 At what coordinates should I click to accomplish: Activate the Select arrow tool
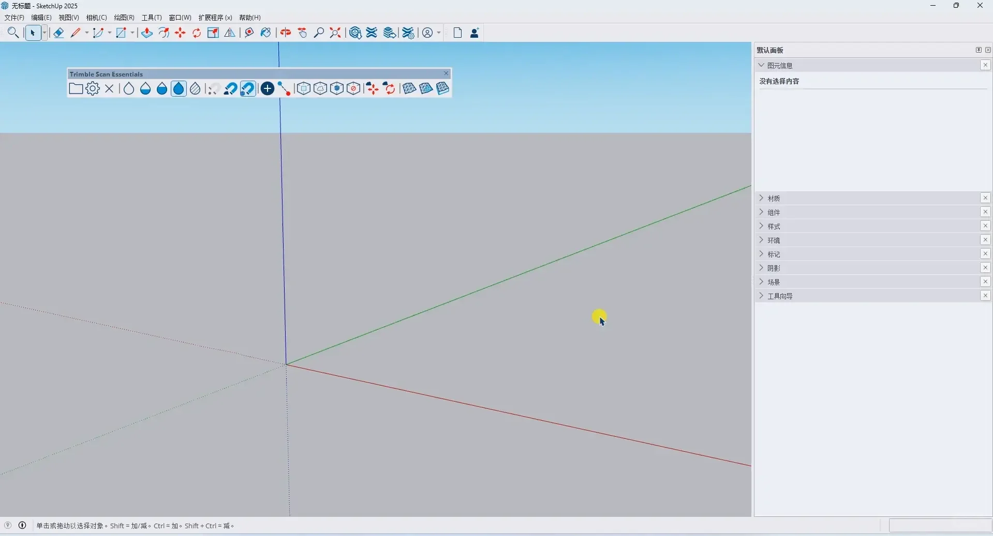coord(33,33)
